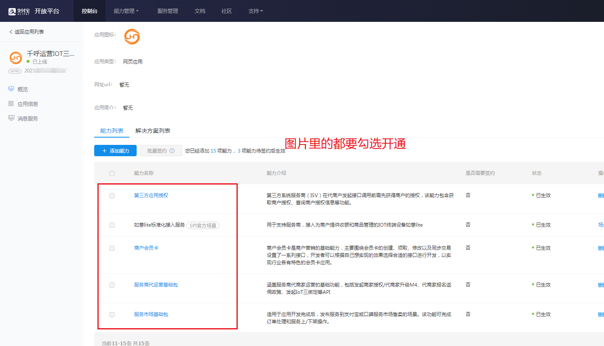Screen dimensions: 604x346
Task: Click the 概览 sidebar icon
Action: click(x=11, y=89)
